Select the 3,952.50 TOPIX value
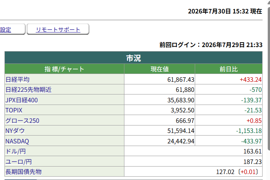This screenshot has width=270, height=180. [x=182, y=110]
